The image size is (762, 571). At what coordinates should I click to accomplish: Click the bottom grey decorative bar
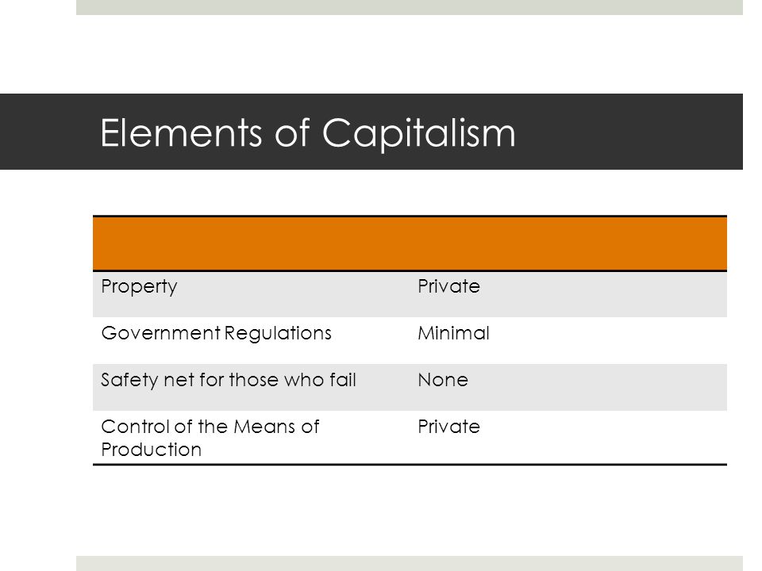(410, 563)
